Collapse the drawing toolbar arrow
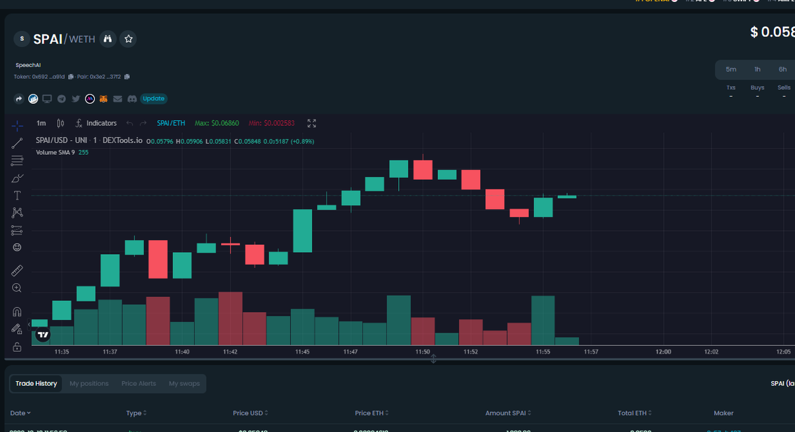 (29, 324)
